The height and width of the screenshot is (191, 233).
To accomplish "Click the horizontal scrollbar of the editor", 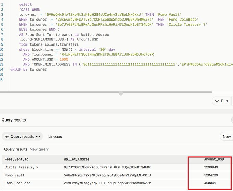I will 106,92.
